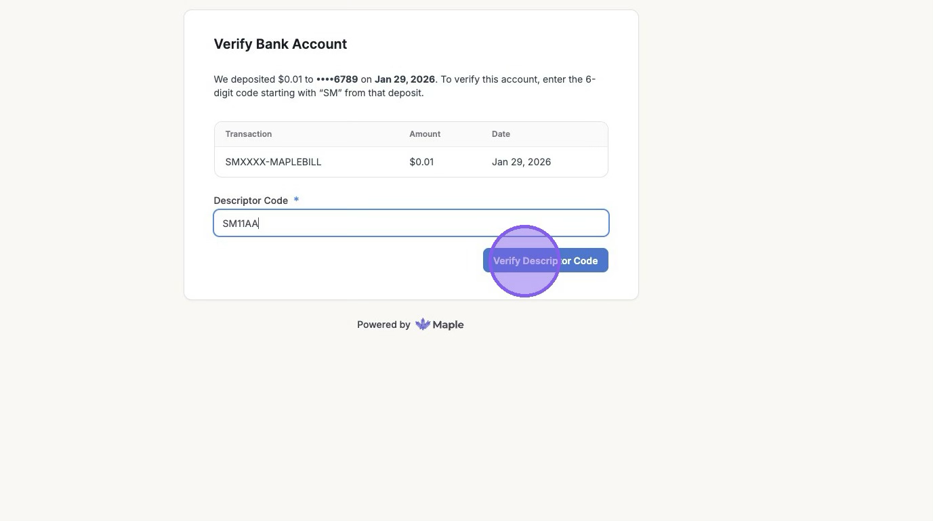The height and width of the screenshot is (521, 933).
Task: Click the SMXXXX-MAPLEBILL transaction cell
Action: pos(273,162)
